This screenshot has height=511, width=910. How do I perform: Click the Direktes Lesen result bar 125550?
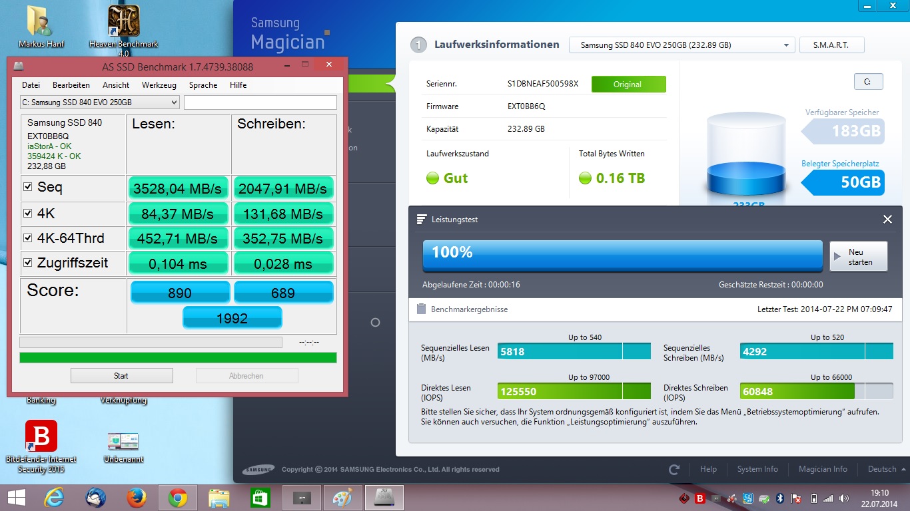[574, 391]
